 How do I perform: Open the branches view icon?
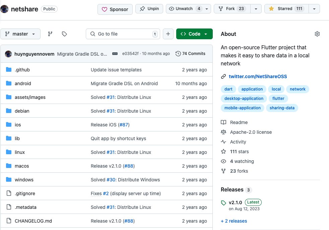pos(50,34)
